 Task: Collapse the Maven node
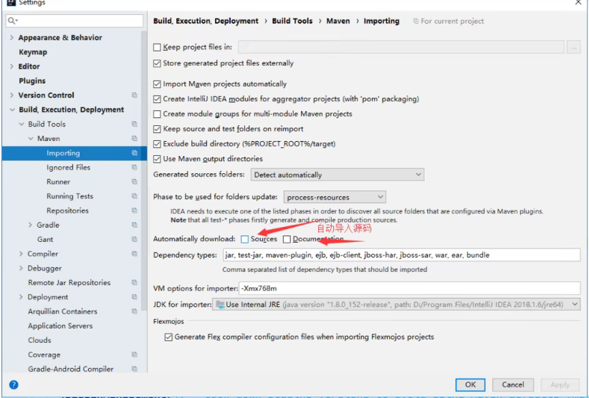click(31, 138)
